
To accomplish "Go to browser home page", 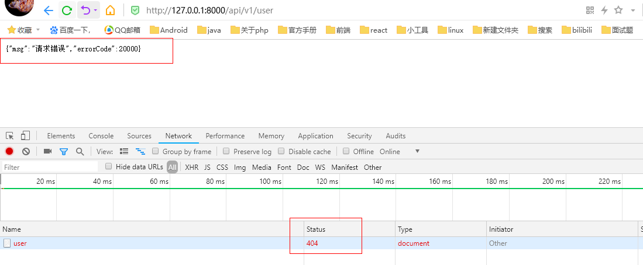I will coord(110,10).
